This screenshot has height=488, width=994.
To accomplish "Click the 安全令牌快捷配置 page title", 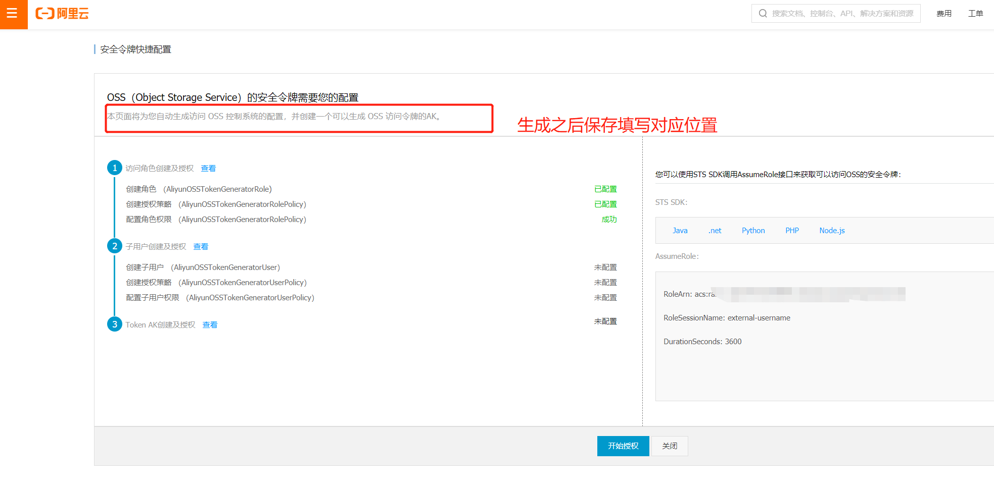I will click(135, 49).
